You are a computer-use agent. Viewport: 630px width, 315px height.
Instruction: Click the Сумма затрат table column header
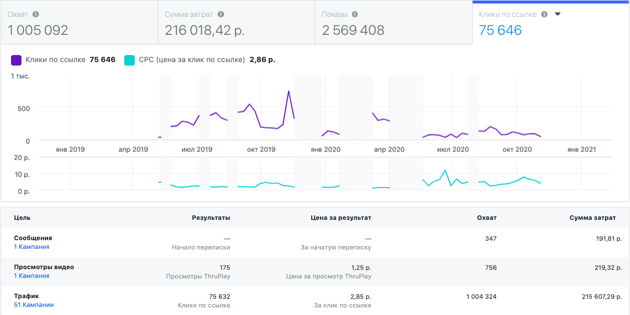(x=593, y=218)
